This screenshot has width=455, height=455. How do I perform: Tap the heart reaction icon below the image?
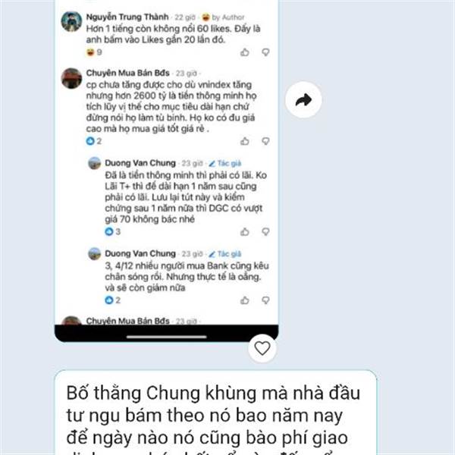point(262,348)
